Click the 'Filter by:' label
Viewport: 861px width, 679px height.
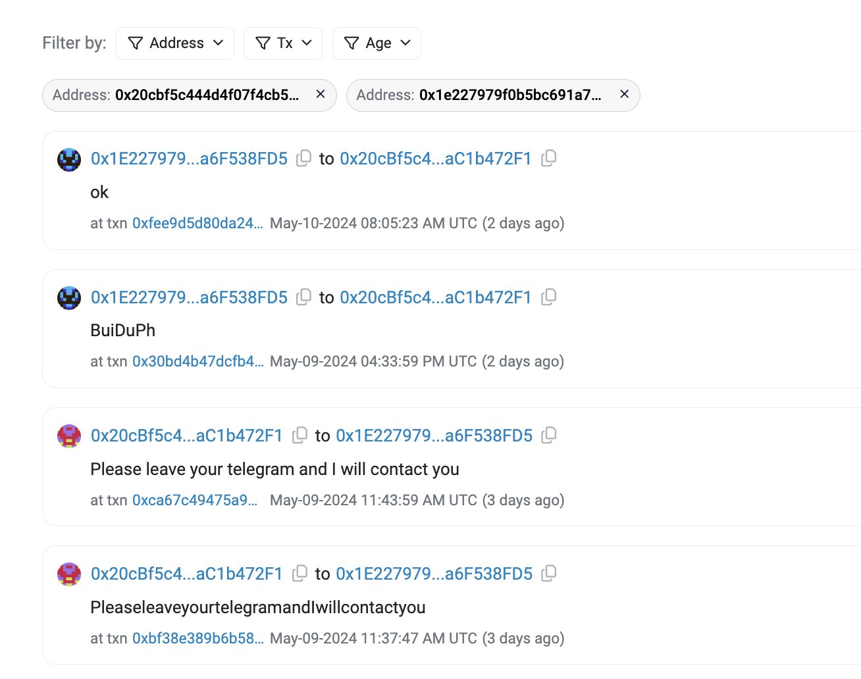pos(74,43)
